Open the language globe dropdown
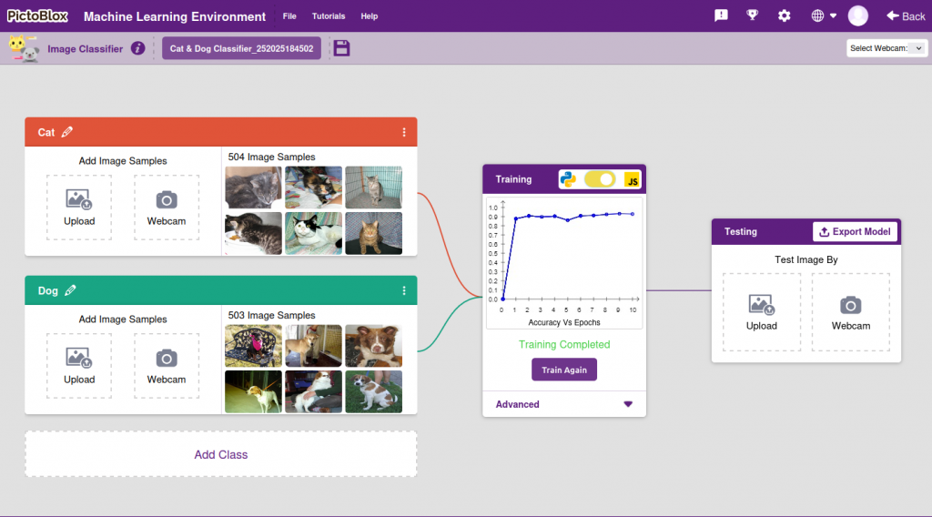 [x=823, y=15]
